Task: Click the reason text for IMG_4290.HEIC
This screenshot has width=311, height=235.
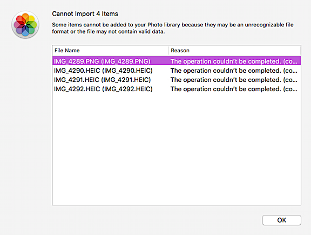Action: pos(234,71)
